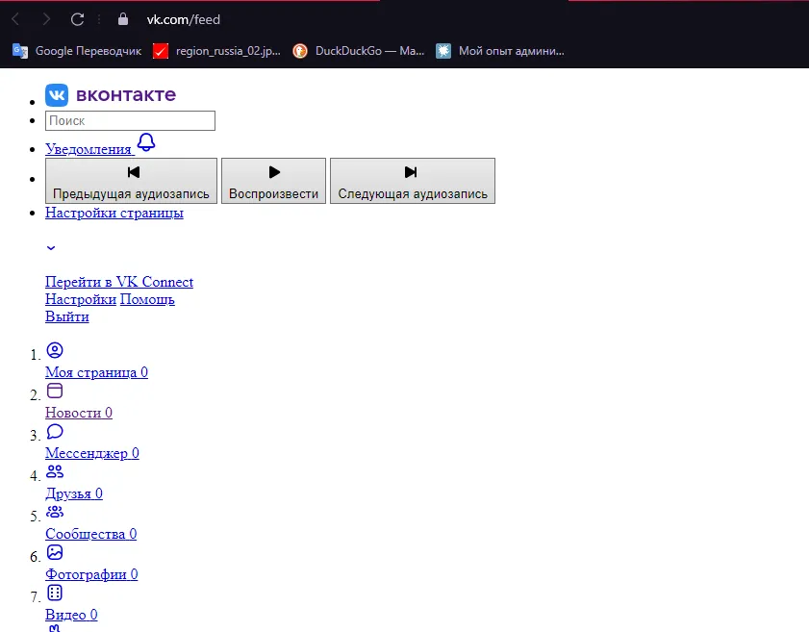This screenshot has width=809, height=632.
Task: Click the Фотографии picture icon
Action: [x=55, y=552]
